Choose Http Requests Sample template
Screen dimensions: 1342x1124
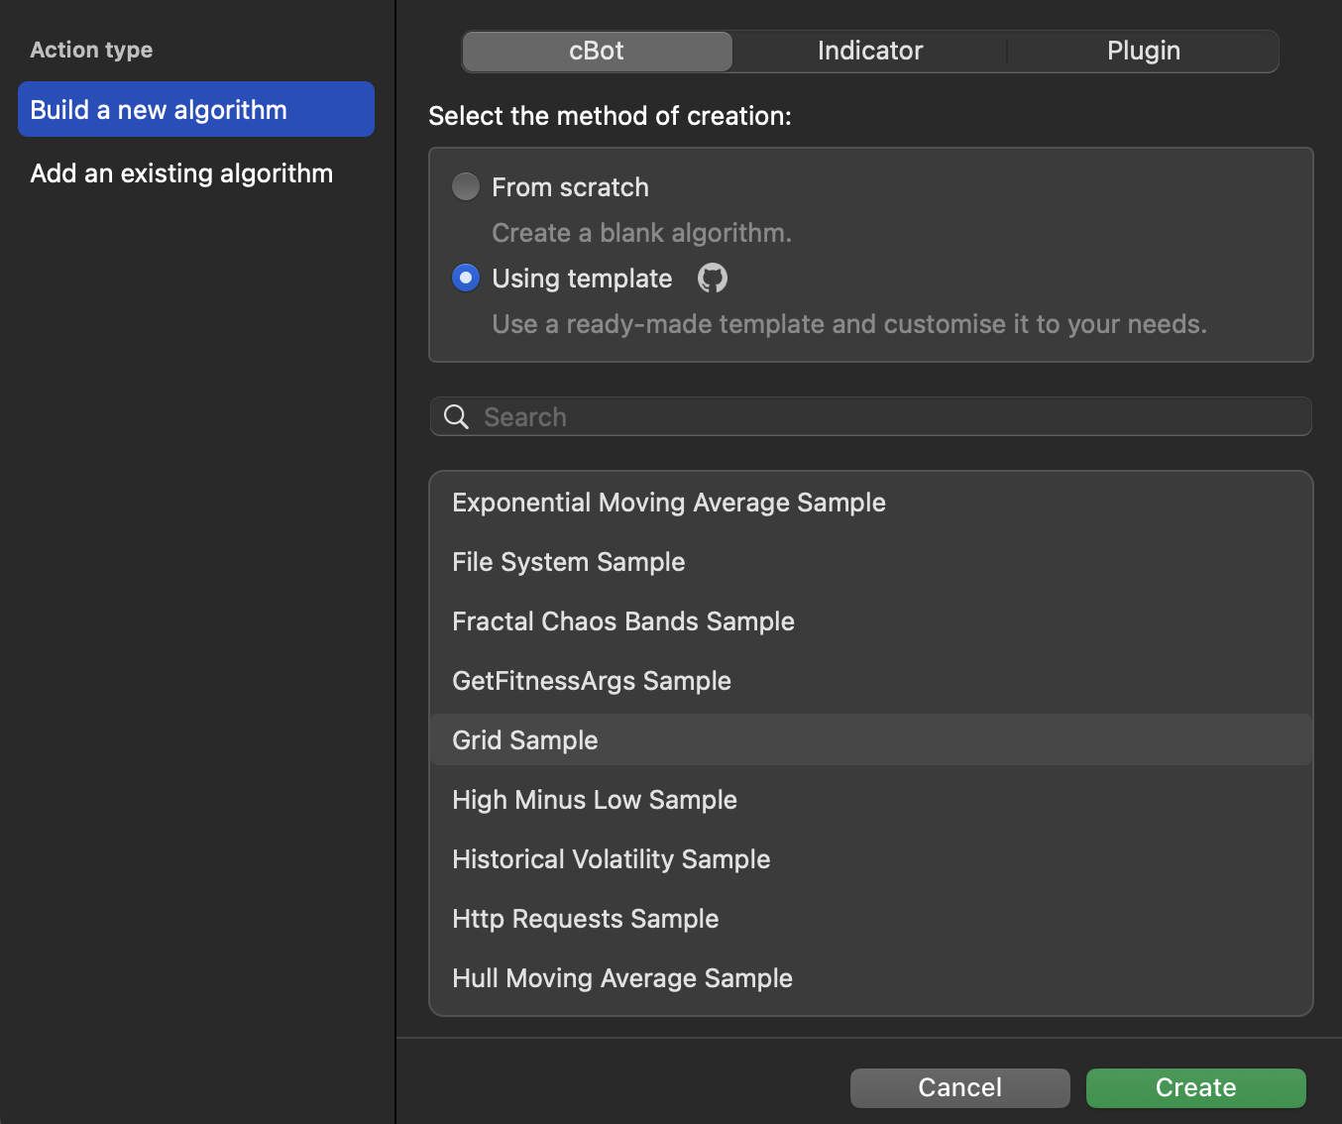click(x=586, y=919)
